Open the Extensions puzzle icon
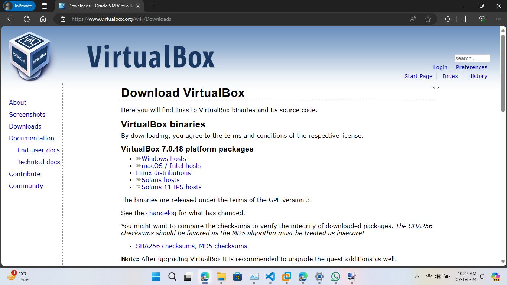Screen dimensions: 507x285 448,19
